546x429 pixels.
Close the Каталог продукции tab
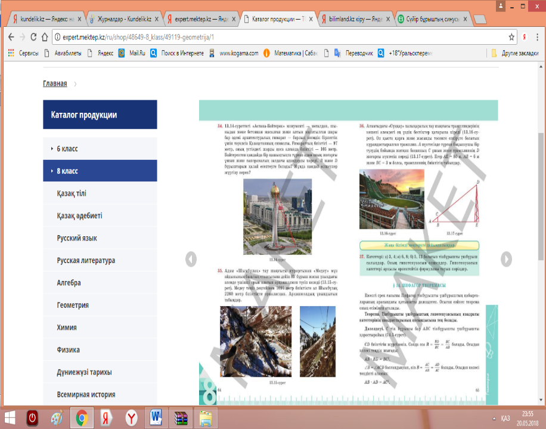click(311, 19)
